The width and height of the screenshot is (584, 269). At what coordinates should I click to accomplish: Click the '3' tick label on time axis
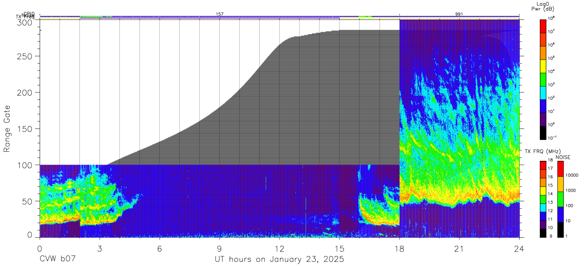click(99, 249)
